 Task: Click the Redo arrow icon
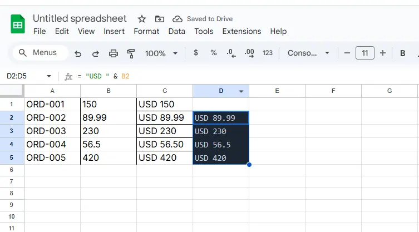pos(96,53)
